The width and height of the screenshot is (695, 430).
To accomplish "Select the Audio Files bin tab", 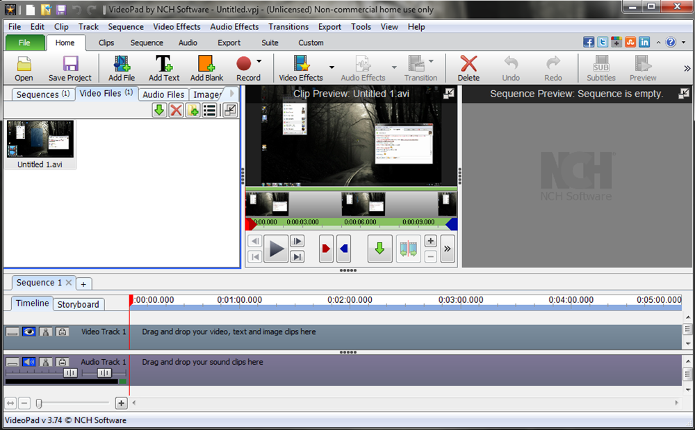I will click(163, 94).
